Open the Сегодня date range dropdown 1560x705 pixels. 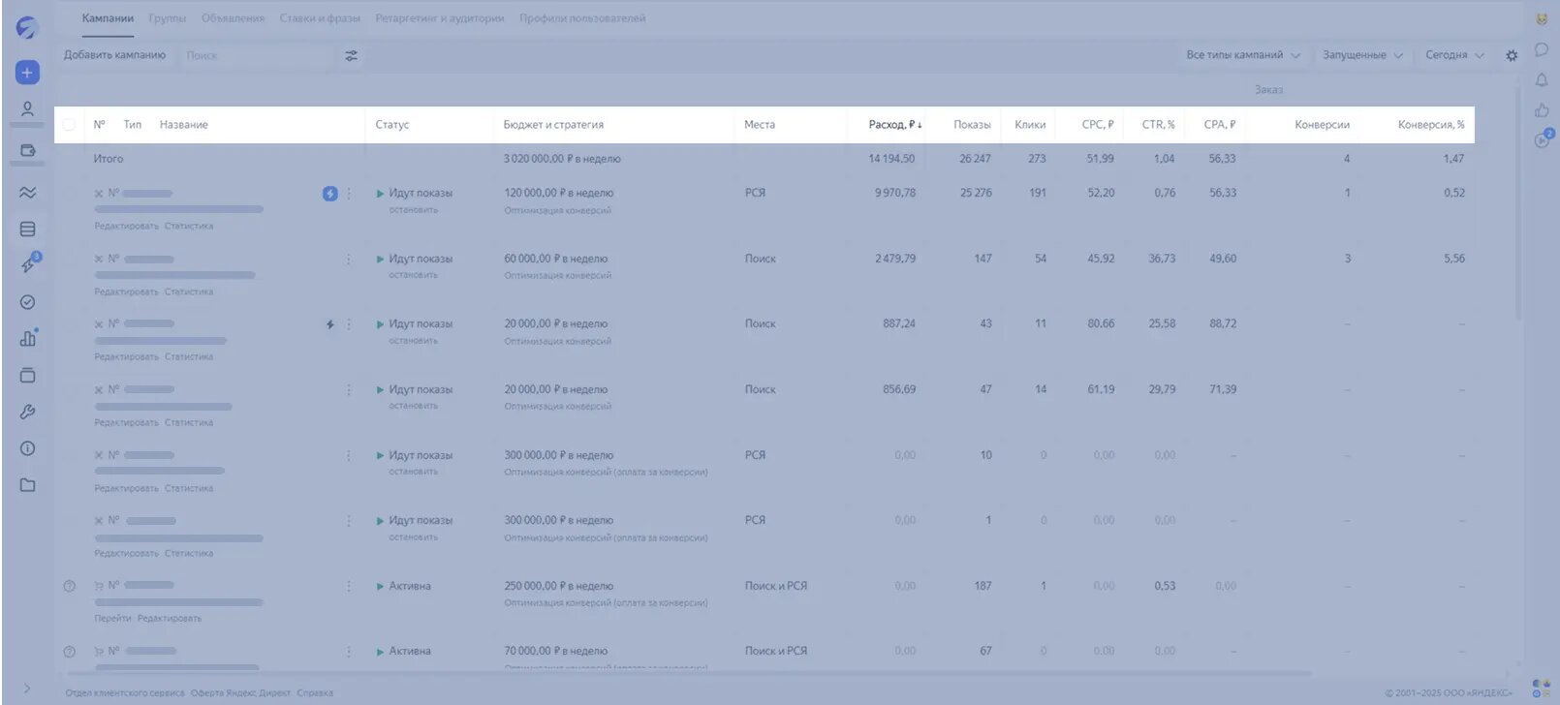coord(1454,55)
